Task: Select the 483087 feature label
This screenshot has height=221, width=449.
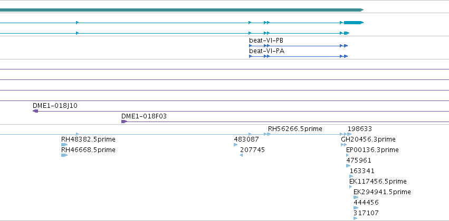Action: coord(246,139)
